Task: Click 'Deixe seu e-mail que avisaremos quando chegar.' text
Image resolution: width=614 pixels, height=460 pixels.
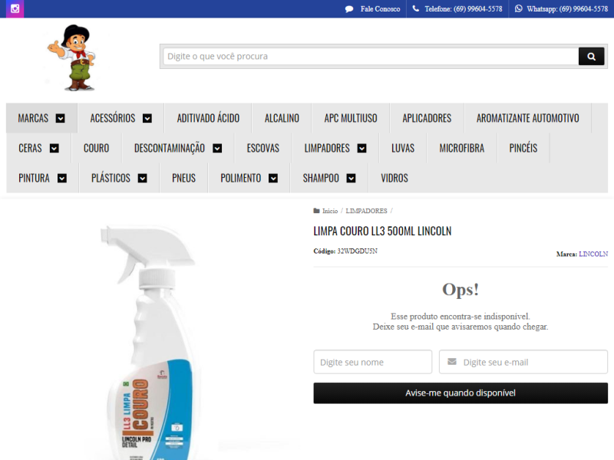Action: (460, 327)
